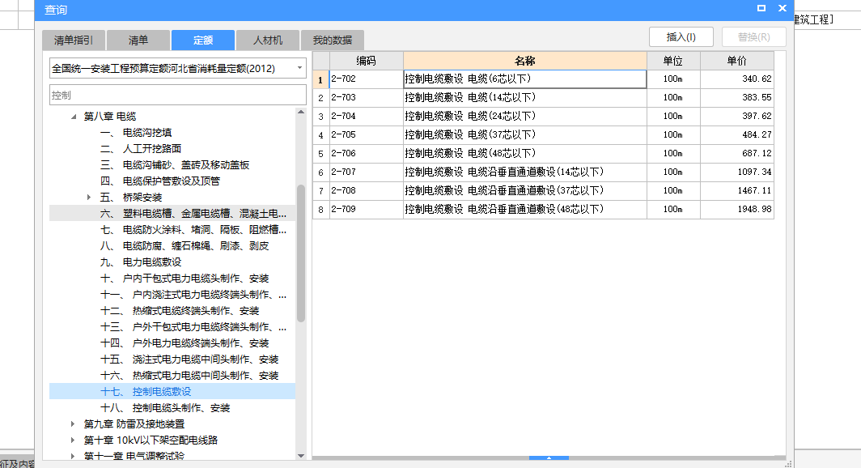The image size is (861, 468).
Task: Click the 插入(I) button
Action: click(681, 36)
